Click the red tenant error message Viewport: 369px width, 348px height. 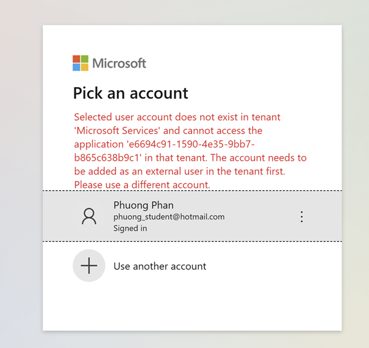coord(190,151)
